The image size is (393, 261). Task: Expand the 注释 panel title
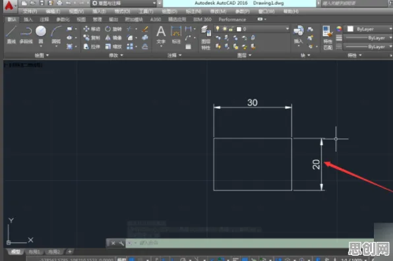click(175, 55)
